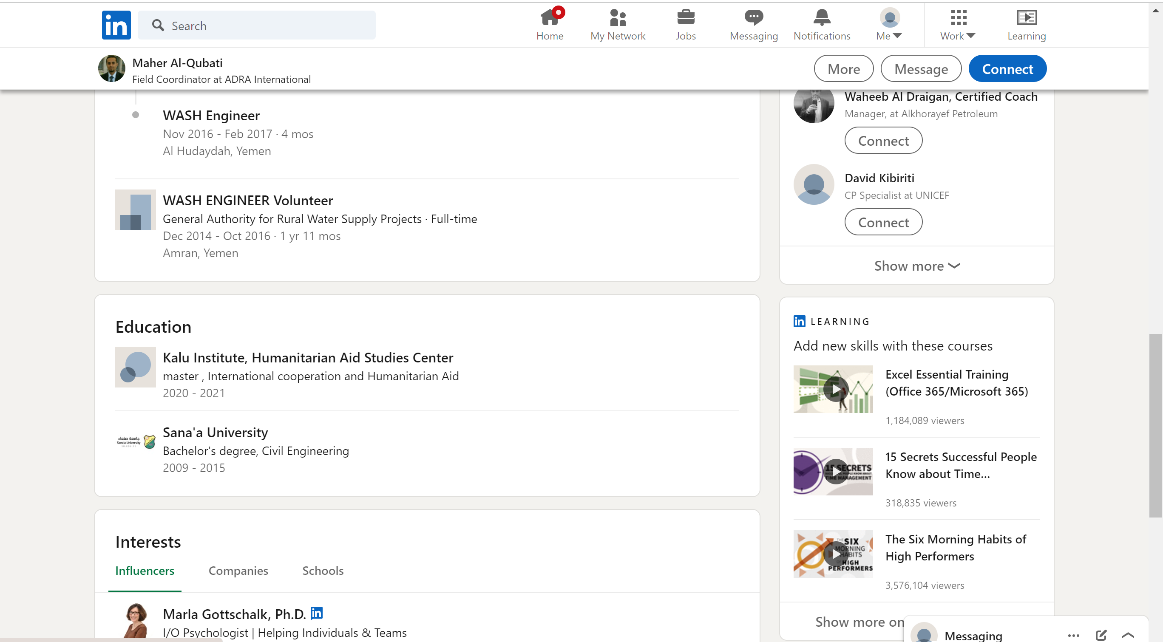Expand Show more people suggestions
This screenshot has width=1163, height=642.
point(916,266)
